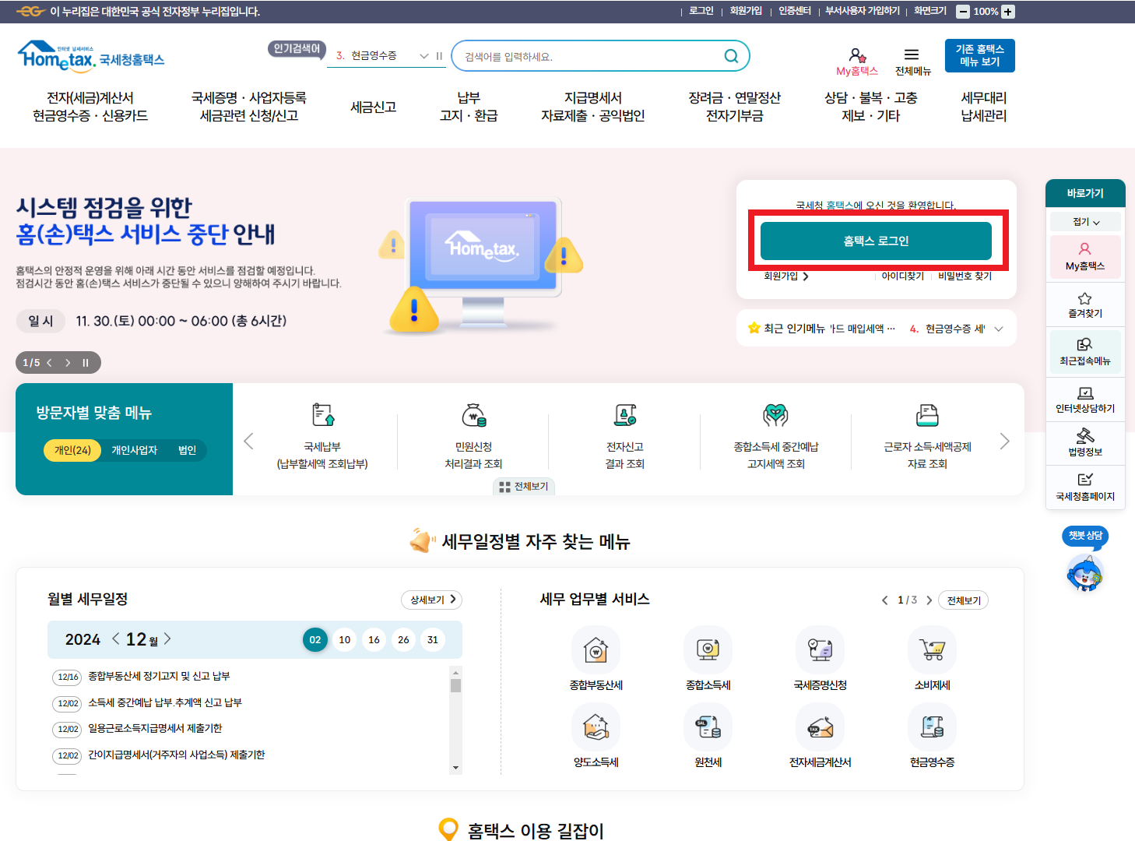Image resolution: width=1135 pixels, height=841 pixels.
Task: Open 지급명세서 자료제출·공익법인 menu
Action: (x=593, y=107)
